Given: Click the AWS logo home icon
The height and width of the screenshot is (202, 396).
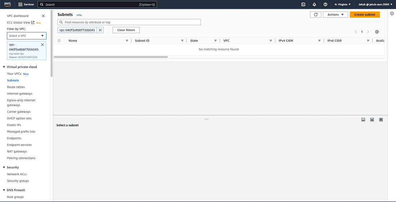Looking at the screenshot, I should tap(8, 4).
